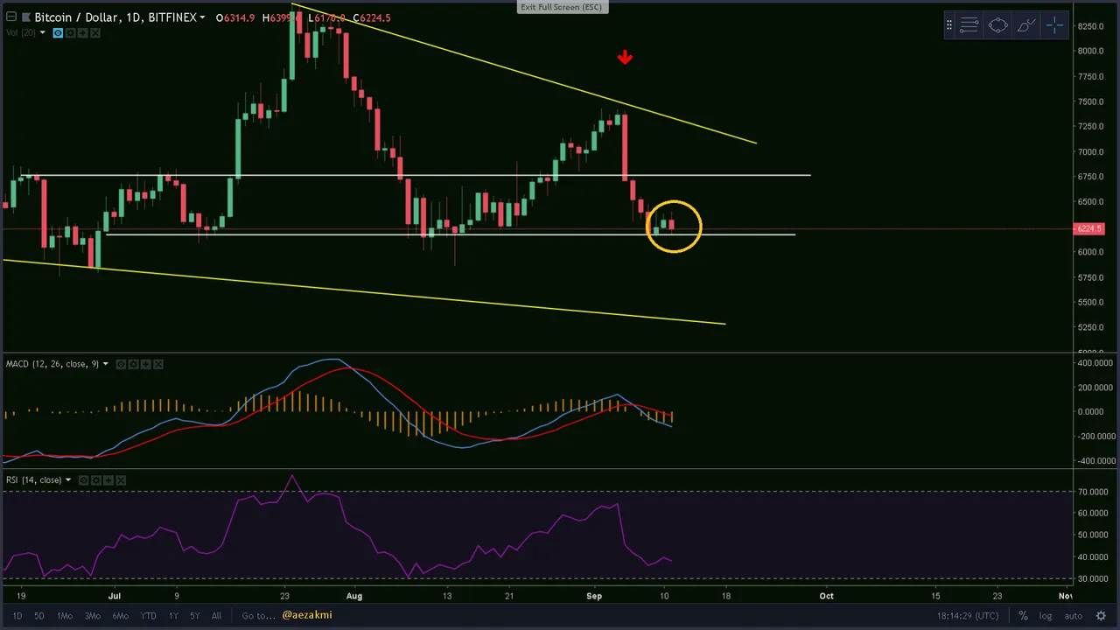Select the brush drawing tool icon

[x=1026, y=25]
